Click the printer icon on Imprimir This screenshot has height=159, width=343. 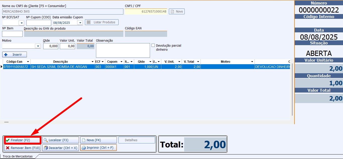84,148
